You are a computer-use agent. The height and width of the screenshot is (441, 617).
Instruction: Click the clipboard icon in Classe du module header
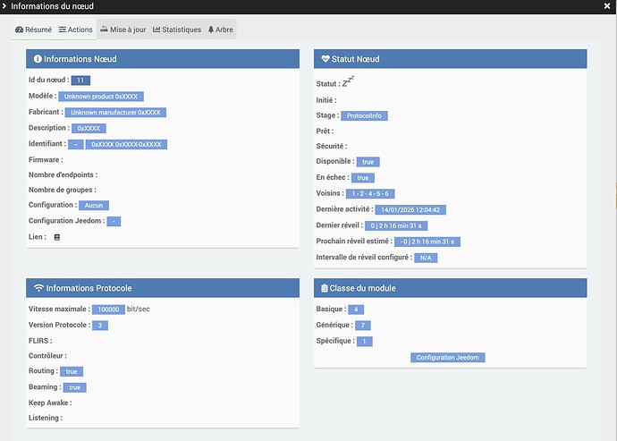325,288
